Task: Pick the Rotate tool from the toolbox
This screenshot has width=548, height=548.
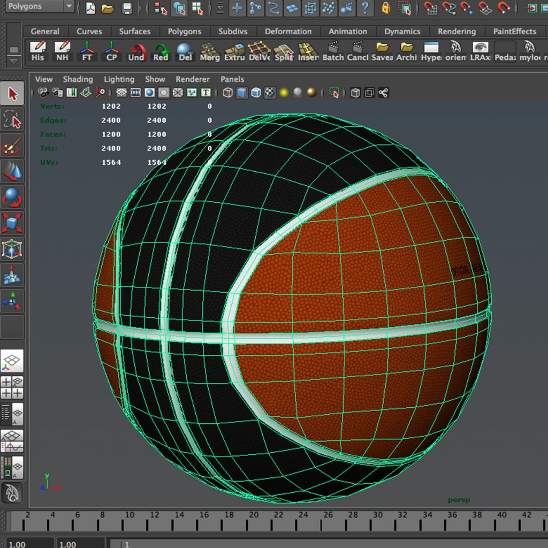Action: pos(12,196)
